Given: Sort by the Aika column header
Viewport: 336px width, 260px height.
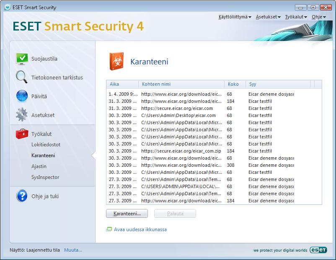Looking at the screenshot, I should click(x=122, y=84).
